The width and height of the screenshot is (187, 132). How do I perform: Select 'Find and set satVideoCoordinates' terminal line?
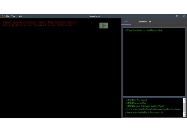(153, 109)
